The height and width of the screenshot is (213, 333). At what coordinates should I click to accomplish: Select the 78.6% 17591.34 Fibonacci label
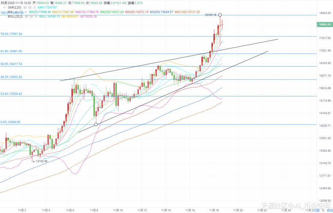pos(11,34)
